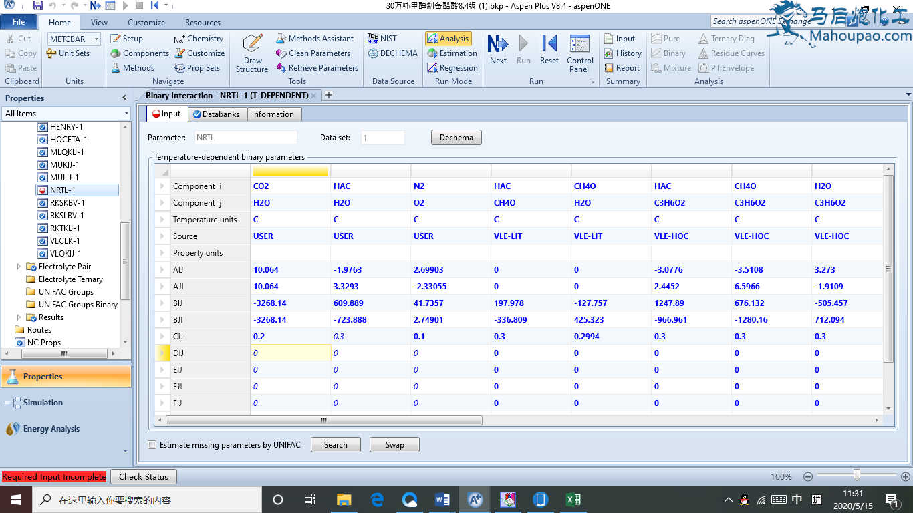
Task: Switch to the Databanks tab
Action: [217, 114]
